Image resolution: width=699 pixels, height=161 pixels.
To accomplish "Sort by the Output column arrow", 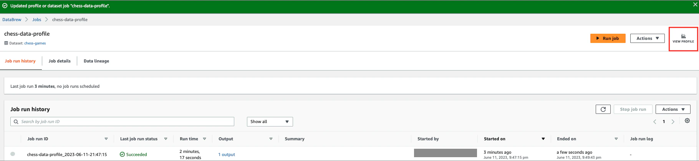I will click(271, 139).
